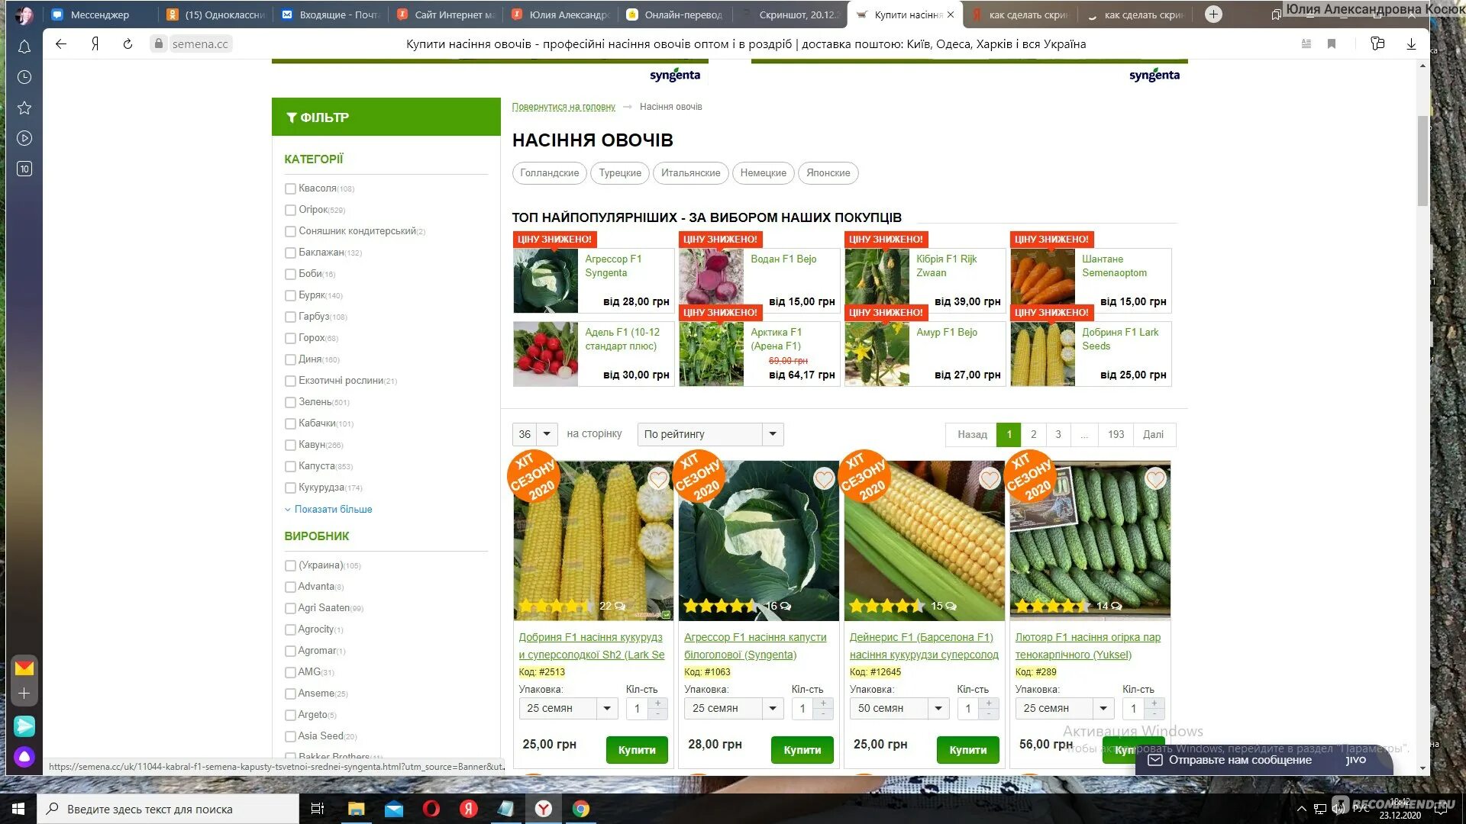
Task: Open Jivo chat Отправьте нам сообщение
Action: (1264, 760)
